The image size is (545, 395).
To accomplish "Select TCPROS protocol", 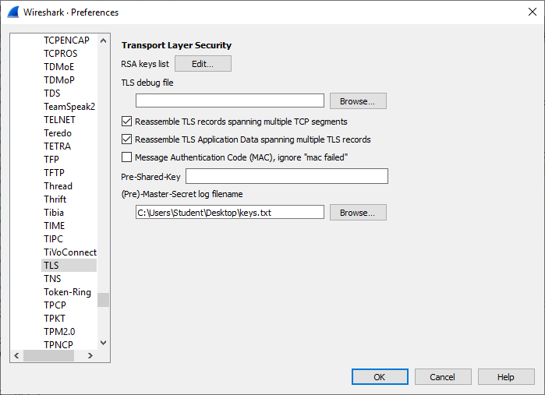I will (x=61, y=54).
